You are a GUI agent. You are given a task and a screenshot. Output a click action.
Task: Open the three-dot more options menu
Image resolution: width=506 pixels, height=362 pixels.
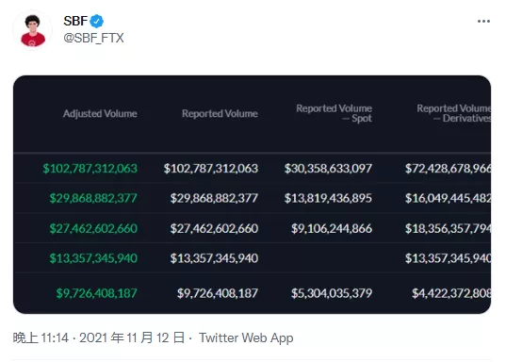point(483,22)
